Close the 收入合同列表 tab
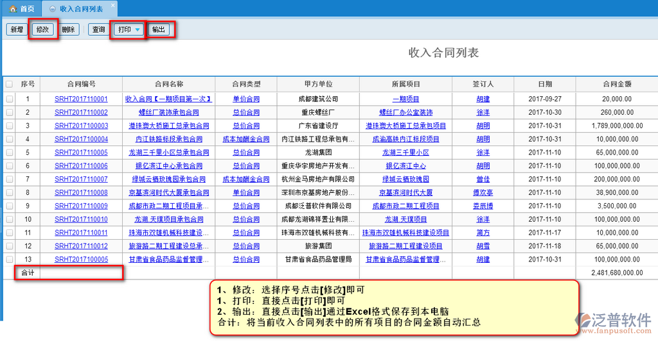 tap(112, 6)
